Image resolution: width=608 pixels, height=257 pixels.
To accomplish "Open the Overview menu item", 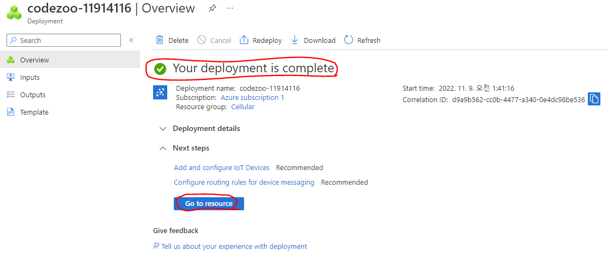I will [x=70, y=60].
